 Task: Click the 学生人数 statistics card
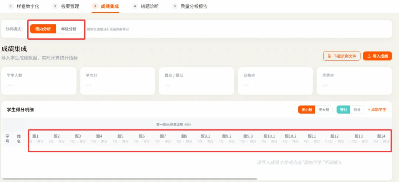(x=39, y=81)
